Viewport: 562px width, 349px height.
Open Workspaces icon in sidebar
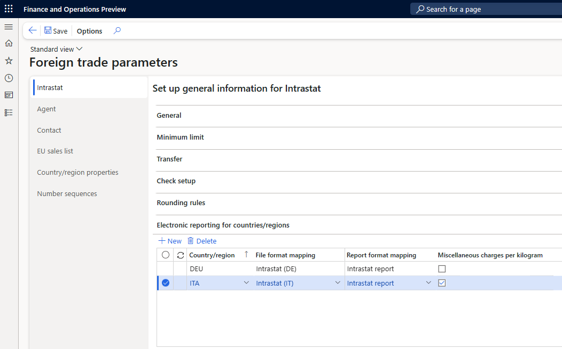pyautogui.click(x=9, y=95)
